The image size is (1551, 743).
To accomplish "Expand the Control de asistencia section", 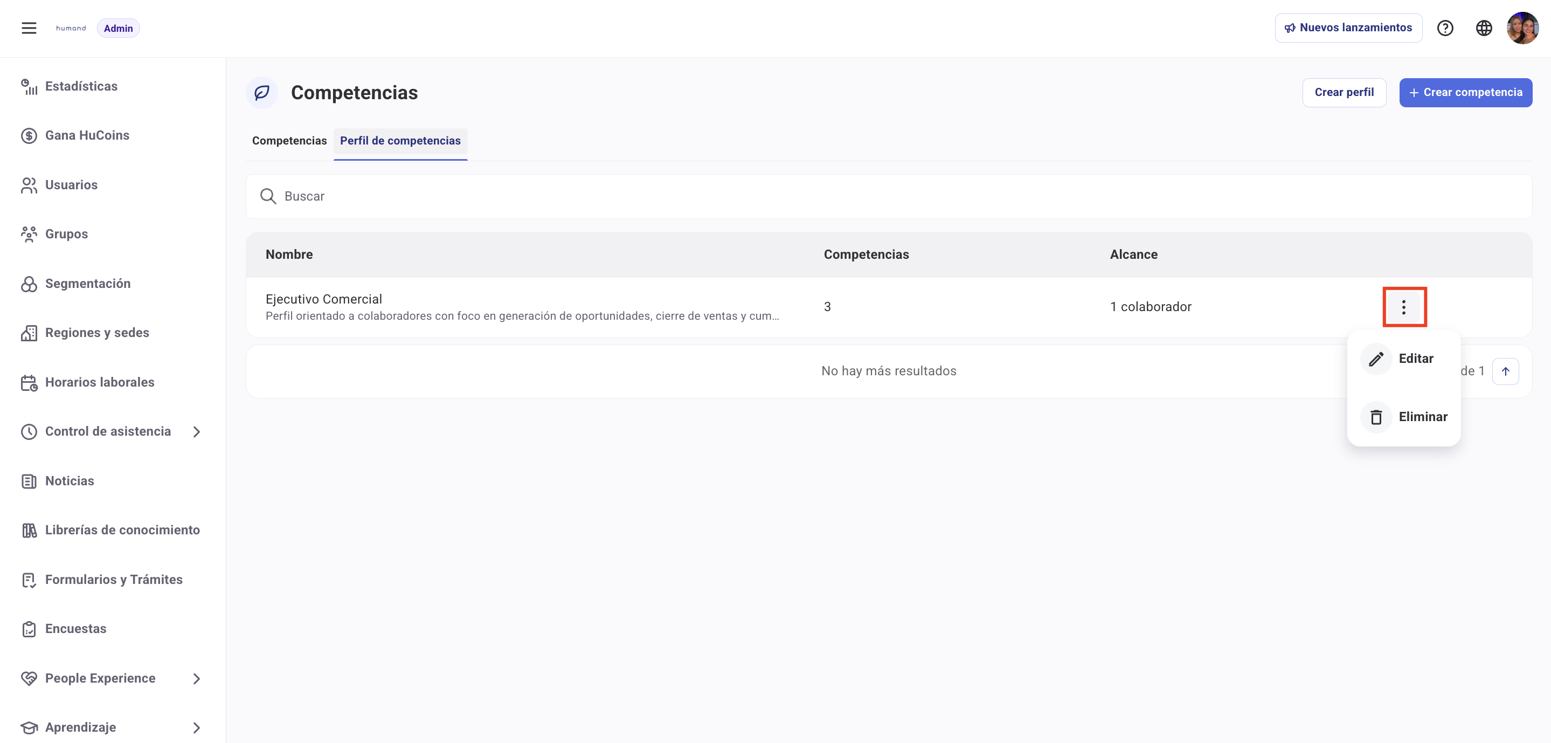I will [x=196, y=431].
